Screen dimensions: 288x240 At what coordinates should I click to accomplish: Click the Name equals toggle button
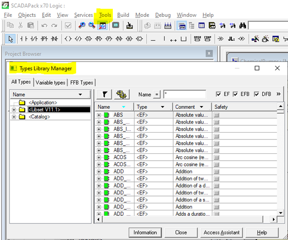(157, 94)
